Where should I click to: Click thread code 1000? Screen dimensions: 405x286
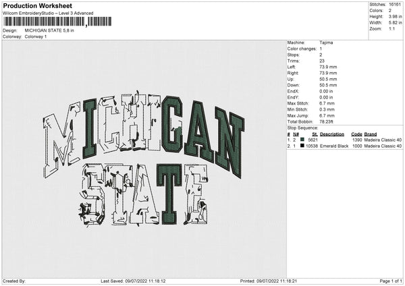tap(357, 146)
